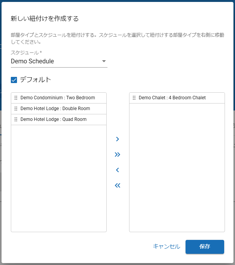Select Demo Hotel Lodge : Double Room
This screenshot has height=265, width=235.
(x=55, y=109)
